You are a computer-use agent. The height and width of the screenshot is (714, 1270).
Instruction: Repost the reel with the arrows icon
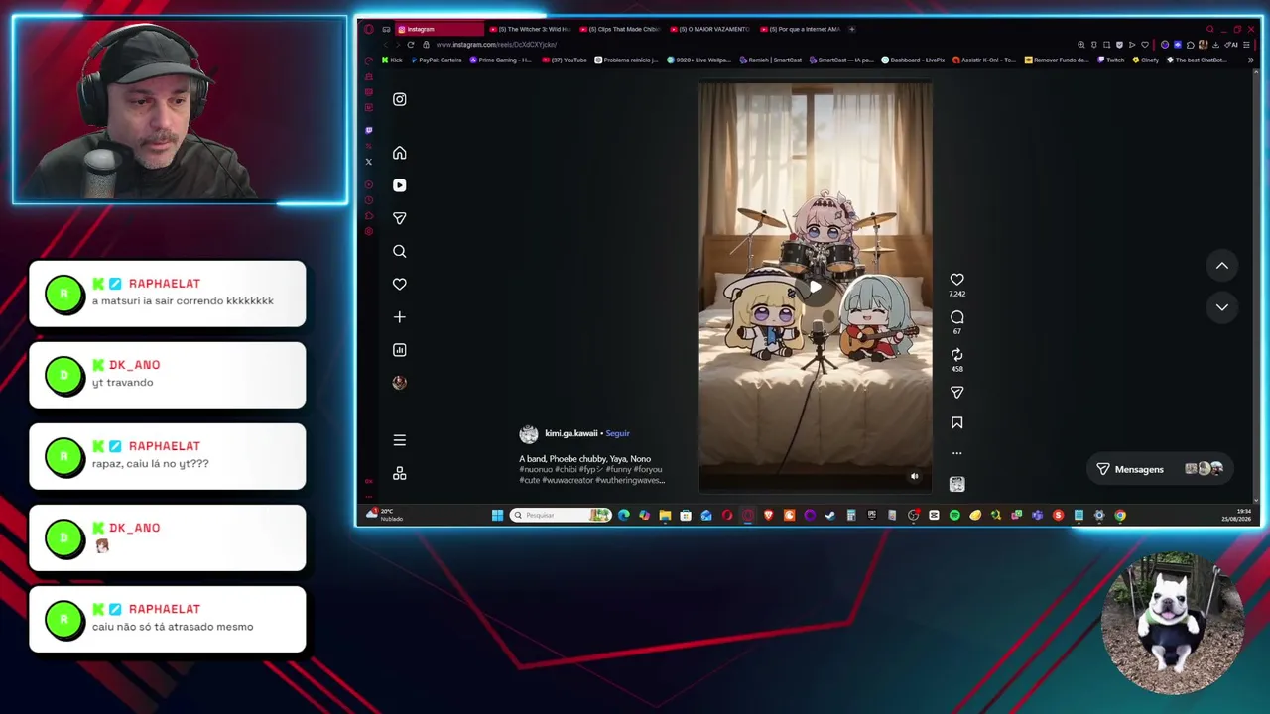pos(956,354)
